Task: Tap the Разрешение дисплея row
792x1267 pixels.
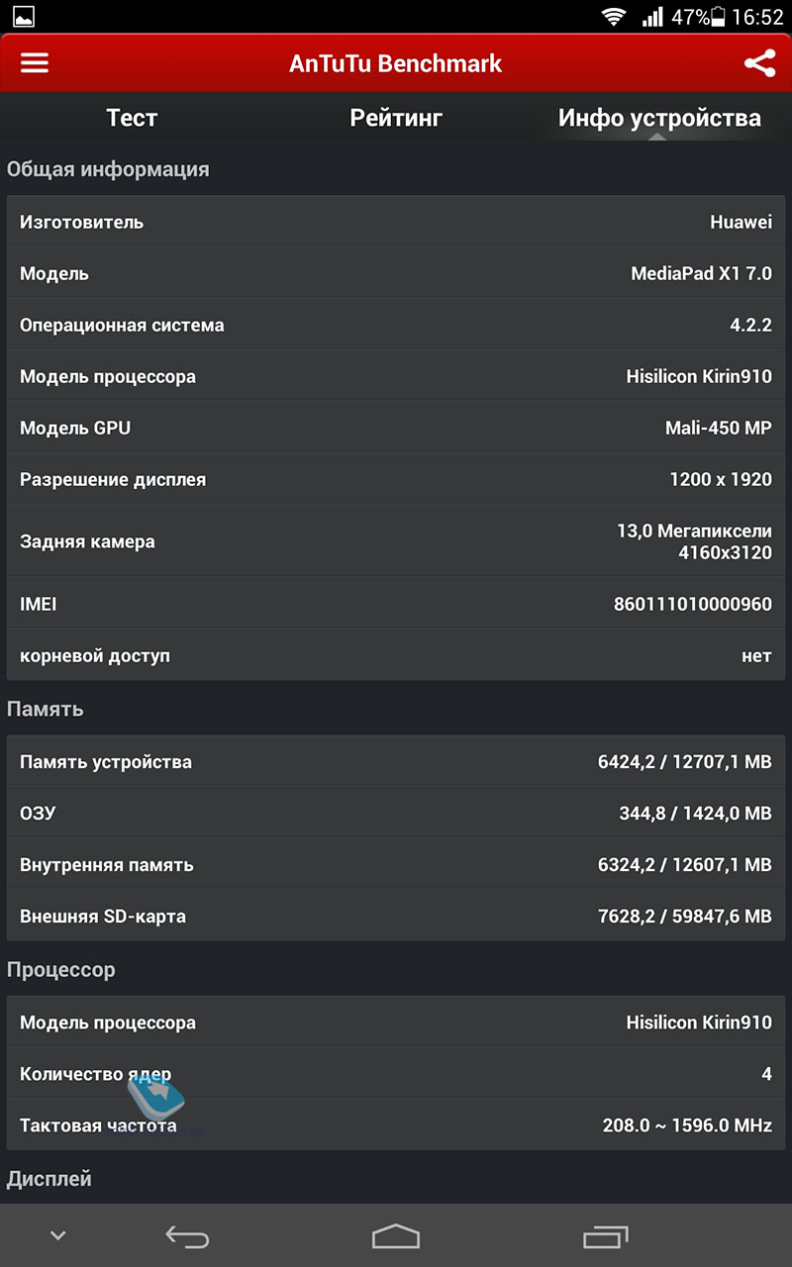Action: click(396, 479)
